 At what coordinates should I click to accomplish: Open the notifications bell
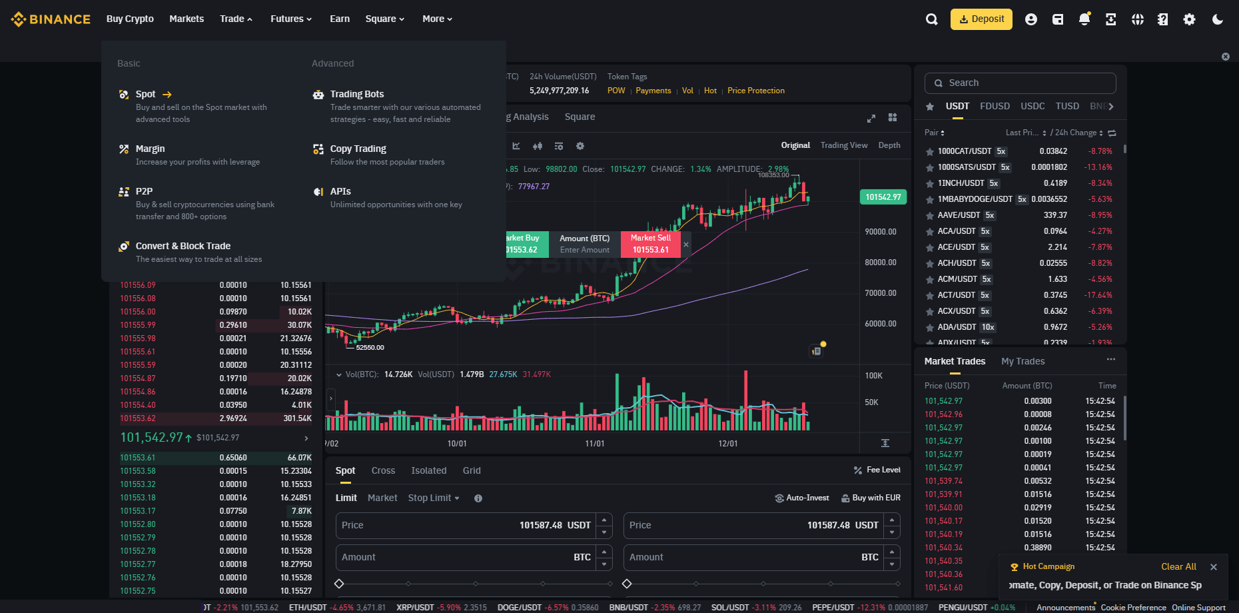click(1084, 19)
